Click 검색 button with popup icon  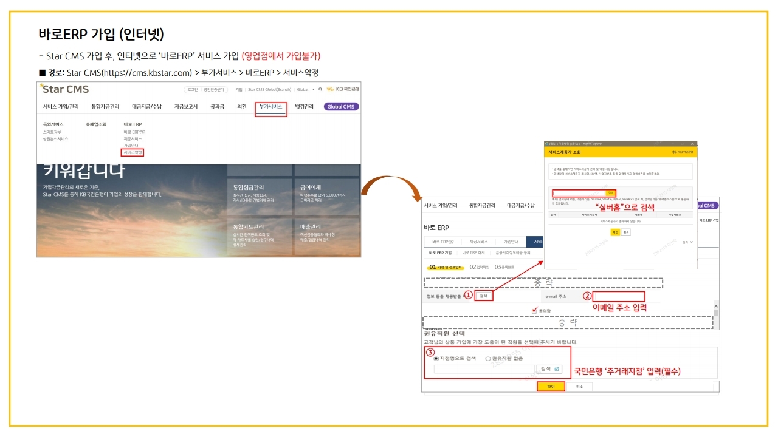[549, 369]
